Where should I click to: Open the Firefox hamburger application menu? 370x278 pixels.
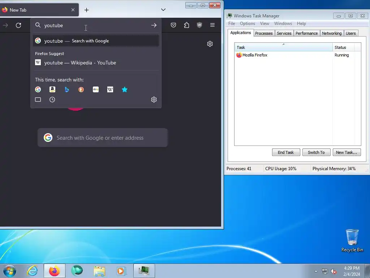point(212,25)
